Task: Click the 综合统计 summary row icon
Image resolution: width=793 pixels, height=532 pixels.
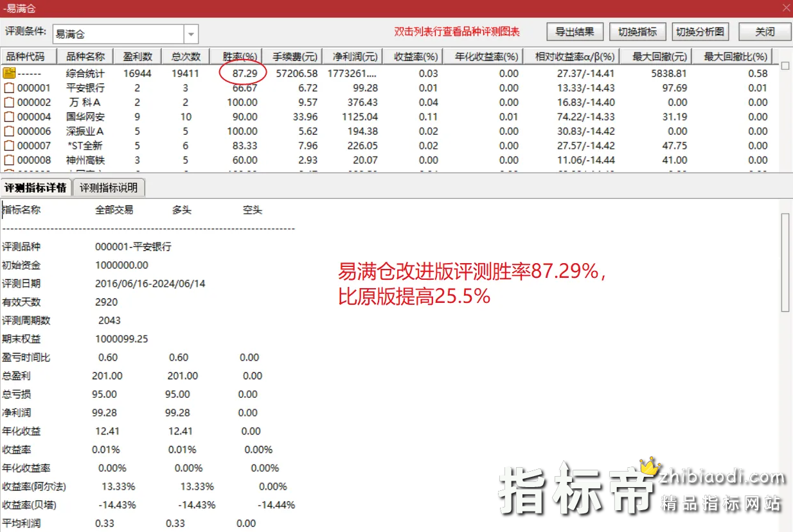Action: click(9, 73)
